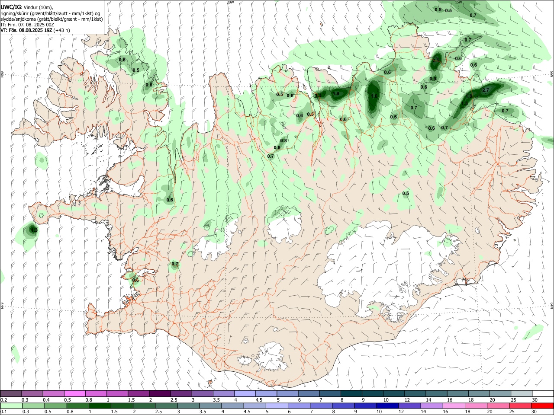The width and height of the screenshot is (554, 415).
Task: Click the dusky purple 0.2 swatch in the top legend row
Action: click(11, 394)
